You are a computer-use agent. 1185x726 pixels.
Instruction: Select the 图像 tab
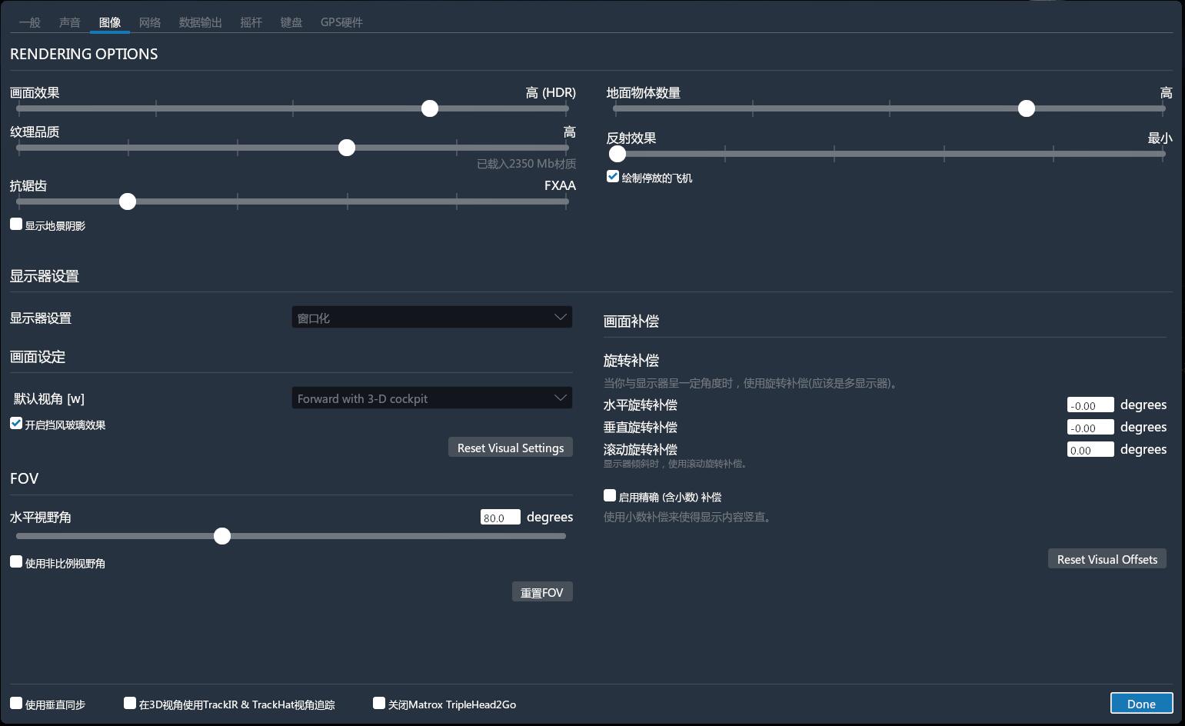tap(110, 22)
